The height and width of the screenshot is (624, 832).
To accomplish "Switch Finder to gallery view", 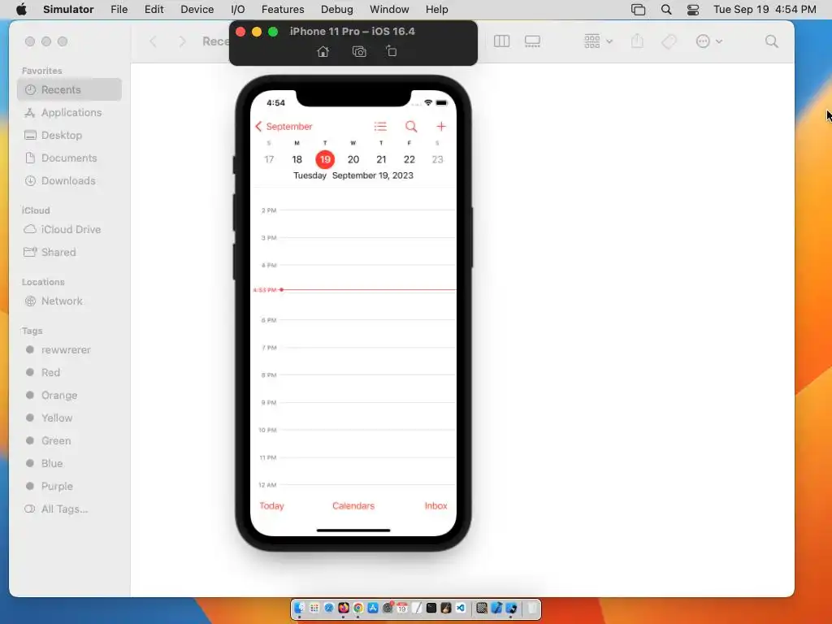I will (532, 41).
